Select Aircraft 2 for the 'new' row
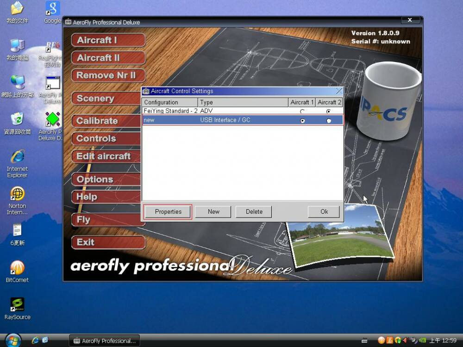The width and height of the screenshot is (463, 347). click(x=329, y=120)
